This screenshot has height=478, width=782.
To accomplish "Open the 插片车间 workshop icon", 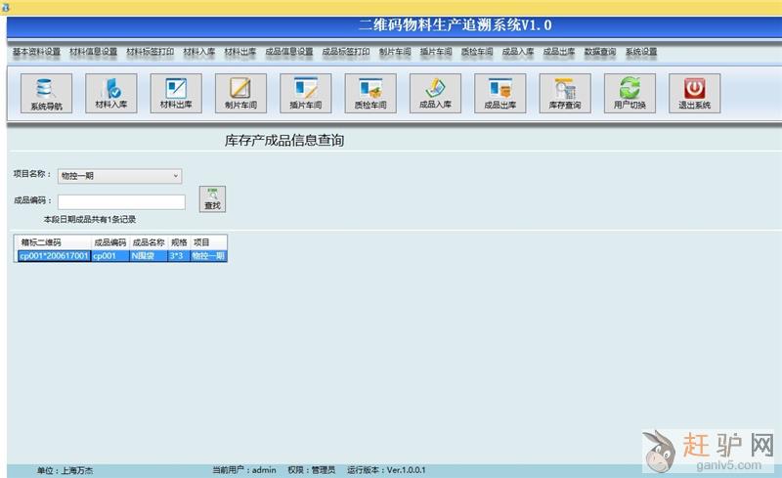I will pos(305,94).
